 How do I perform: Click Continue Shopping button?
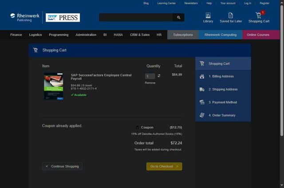point(62,166)
